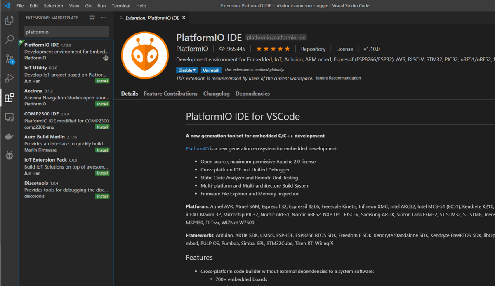Open the Remote Explorer view icon

[x=9, y=117]
